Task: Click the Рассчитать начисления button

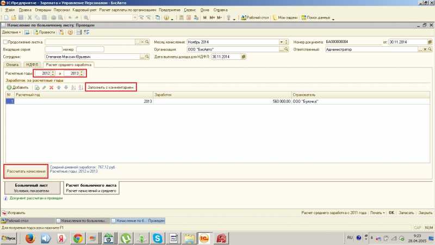Action: (26, 171)
